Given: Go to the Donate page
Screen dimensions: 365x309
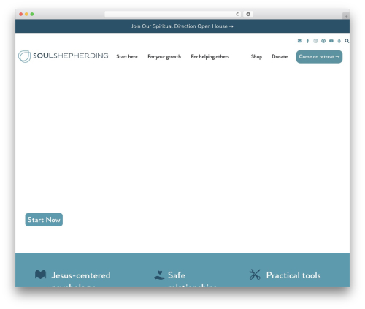Looking at the screenshot, I should [280, 56].
